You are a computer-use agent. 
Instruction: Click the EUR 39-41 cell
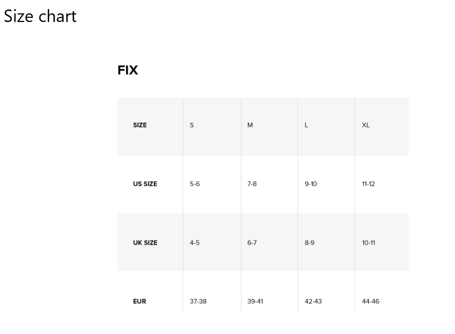(x=255, y=302)
